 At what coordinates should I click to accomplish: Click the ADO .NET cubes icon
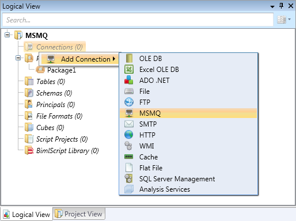129,80
